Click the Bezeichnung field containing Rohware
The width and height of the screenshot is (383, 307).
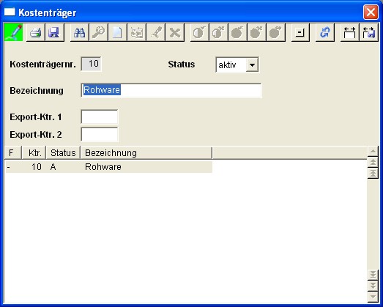coord(171,90)
